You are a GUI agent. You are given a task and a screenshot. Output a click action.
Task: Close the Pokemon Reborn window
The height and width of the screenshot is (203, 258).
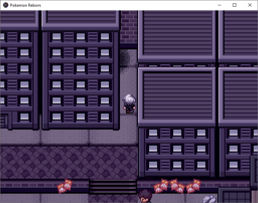coord(250,5)
